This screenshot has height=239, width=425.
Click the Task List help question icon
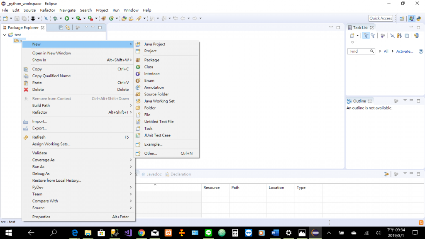tap(421, 51)
